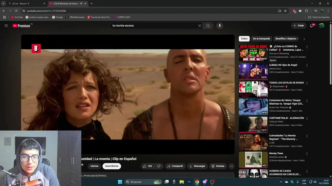Open the Windows Start button
The image size is (332, 186).
click(120, 182)
